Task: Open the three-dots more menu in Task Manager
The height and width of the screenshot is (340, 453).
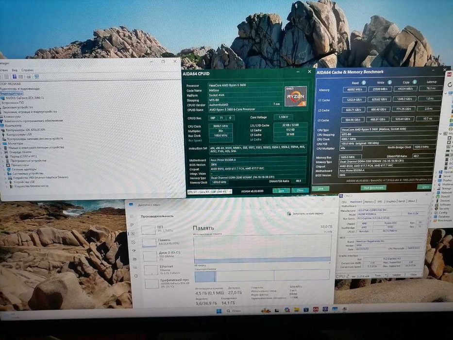Action: tap(332, 213)
